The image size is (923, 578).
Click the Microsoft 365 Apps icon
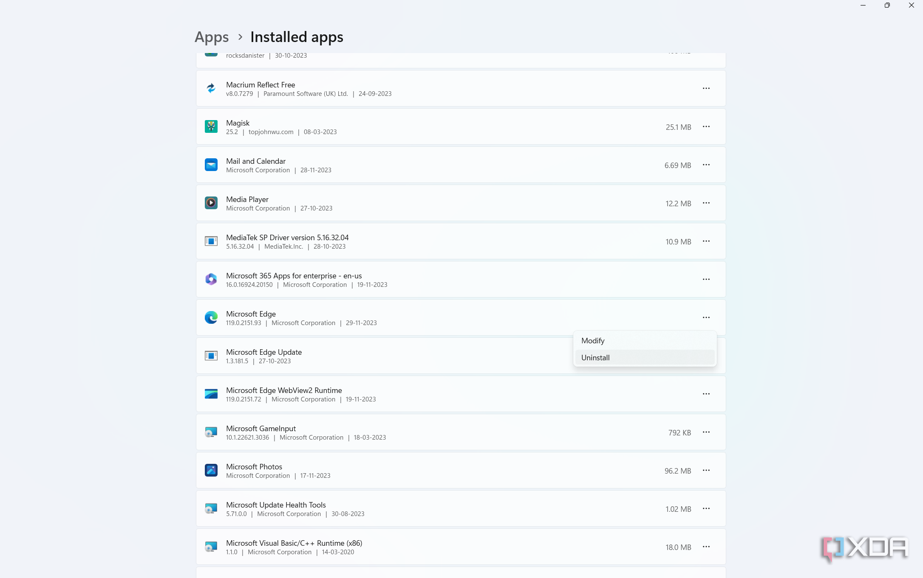coord(211,279)
